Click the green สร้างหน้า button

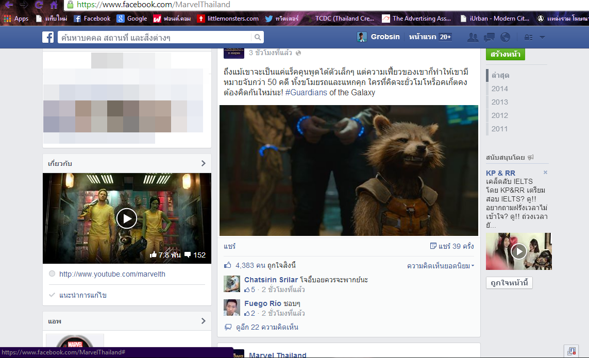tap(505, 54)
